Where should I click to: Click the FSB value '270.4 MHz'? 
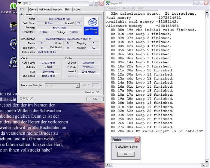48,72
